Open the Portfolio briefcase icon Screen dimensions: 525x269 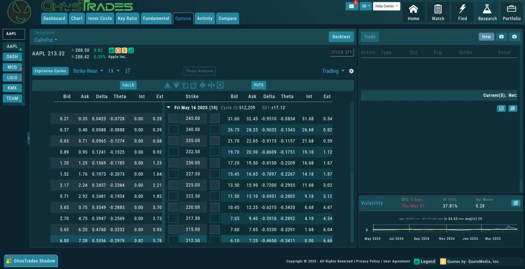512,12
